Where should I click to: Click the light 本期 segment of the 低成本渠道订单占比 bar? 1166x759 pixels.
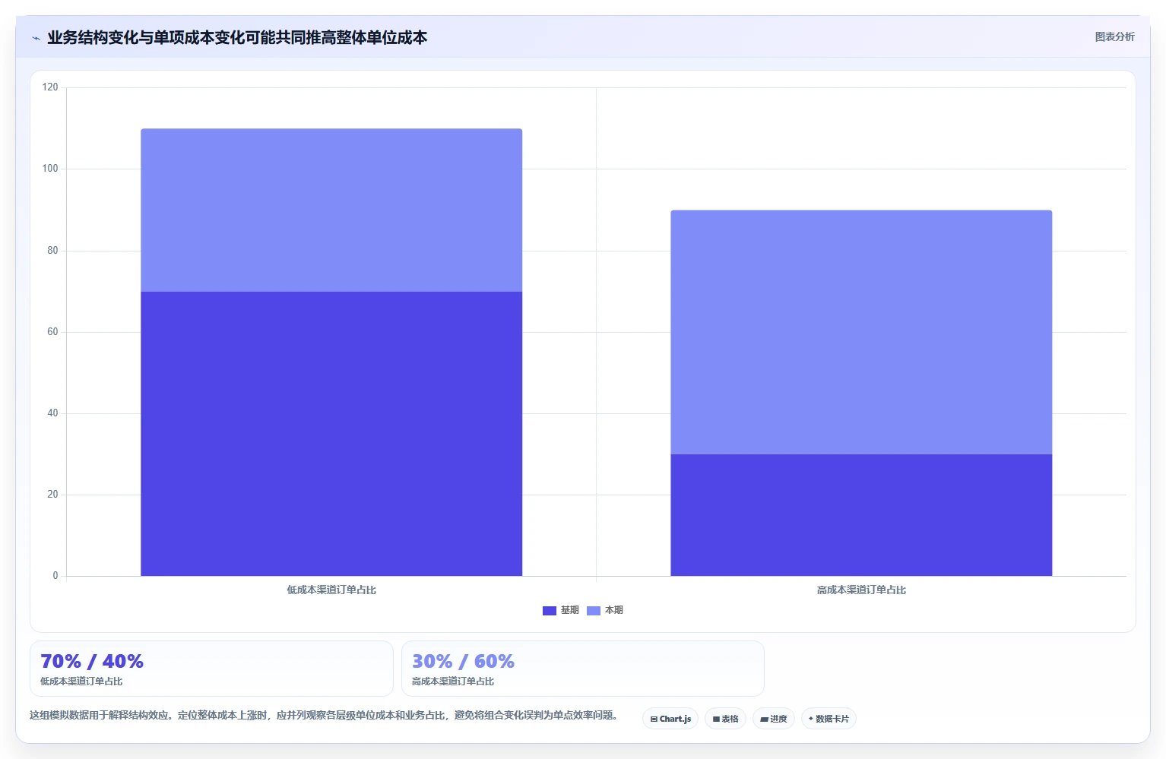coord(331,210)
